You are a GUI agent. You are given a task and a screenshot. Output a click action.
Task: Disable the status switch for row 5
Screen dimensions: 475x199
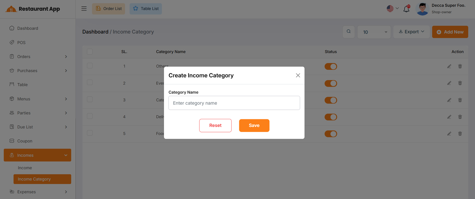(331, 134)
